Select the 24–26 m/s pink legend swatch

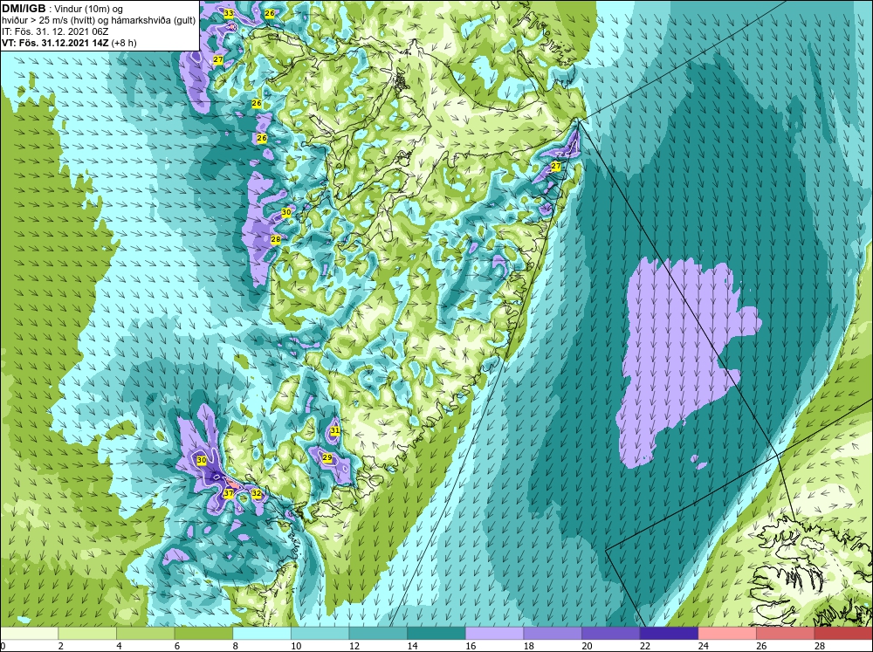(x=727, y=634)
